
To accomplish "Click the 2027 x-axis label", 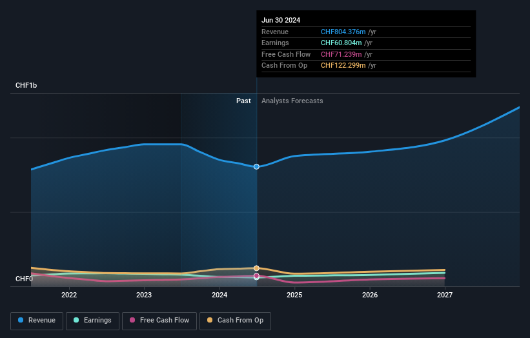I will 445,295.
